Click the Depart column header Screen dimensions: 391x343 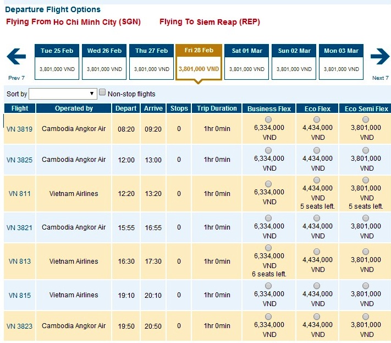coord(126,108)
